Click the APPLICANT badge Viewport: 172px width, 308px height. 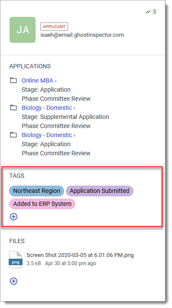pyautogui.click(x=54, y=27)
